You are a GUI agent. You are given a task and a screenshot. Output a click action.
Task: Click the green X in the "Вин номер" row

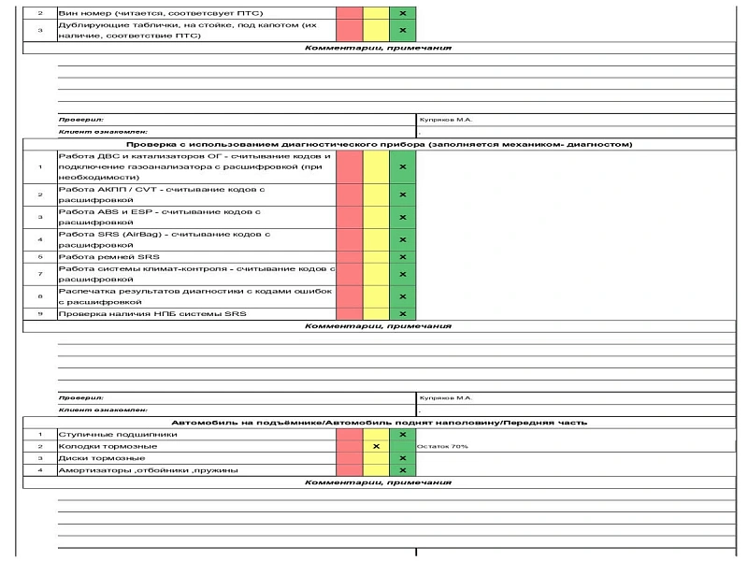[x=403, y=14]
